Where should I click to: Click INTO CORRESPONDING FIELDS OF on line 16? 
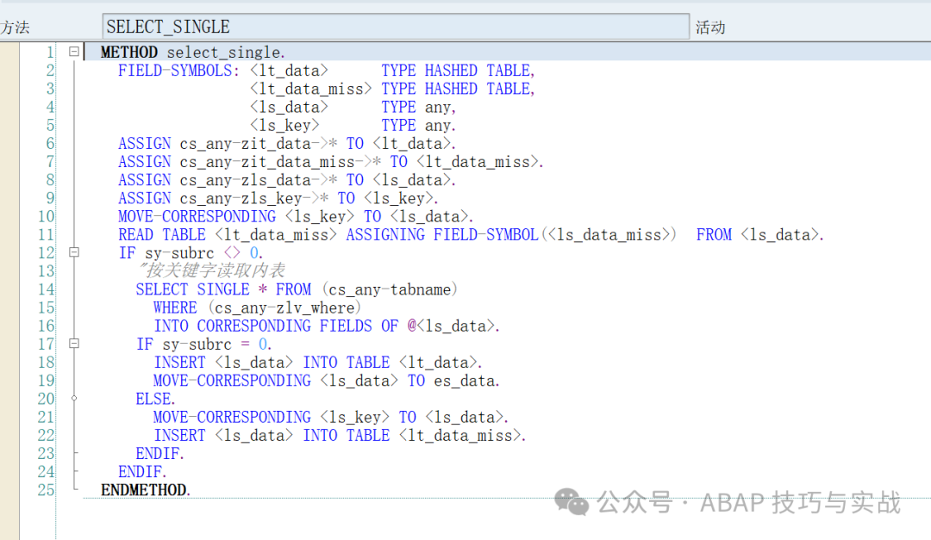276,326
